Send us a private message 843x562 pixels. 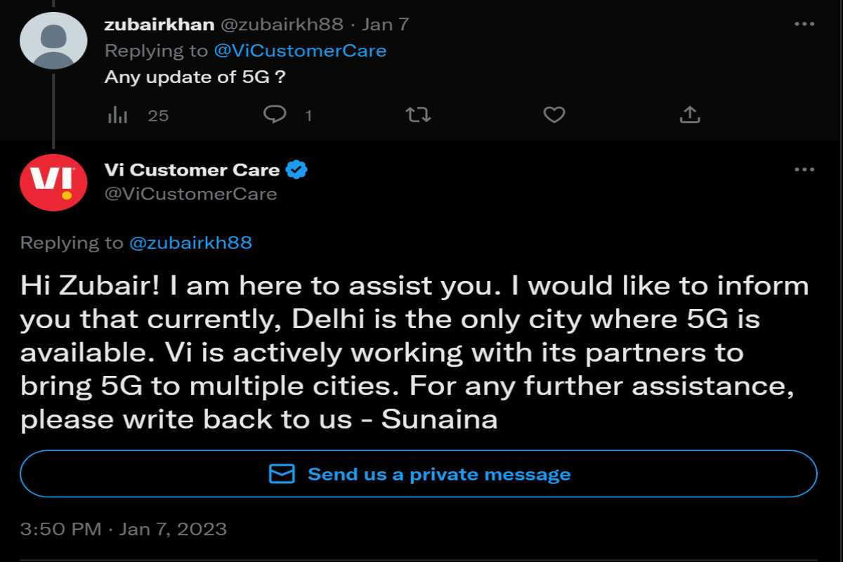(419, 474)
